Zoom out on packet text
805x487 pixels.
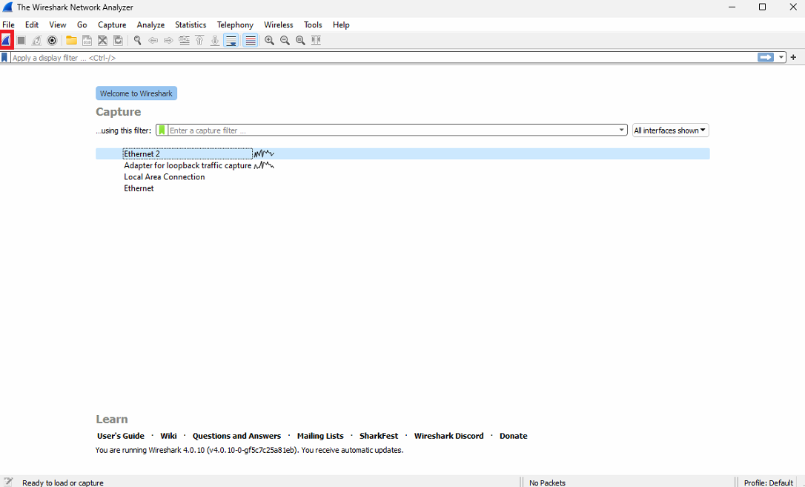pyautogui.click(x=285, y=40)
